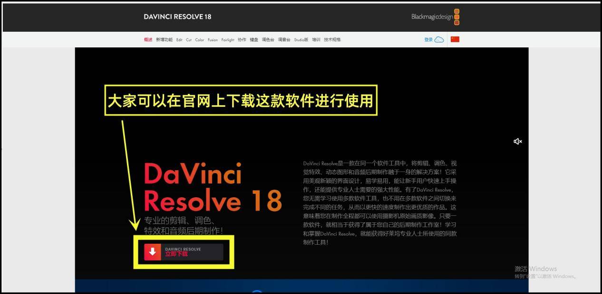Open the 新增功能 tab
602x294 pixels.
pos(165,40)
